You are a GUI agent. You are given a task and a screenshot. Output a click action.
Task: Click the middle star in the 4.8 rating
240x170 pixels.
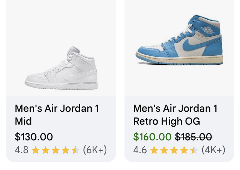point(55,150)
